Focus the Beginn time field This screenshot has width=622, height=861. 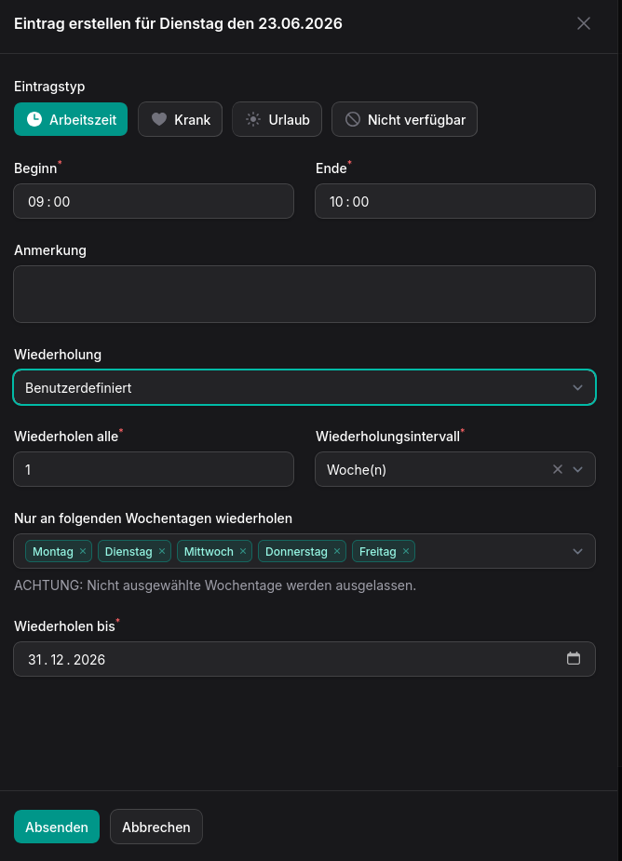tap(154, 201)
